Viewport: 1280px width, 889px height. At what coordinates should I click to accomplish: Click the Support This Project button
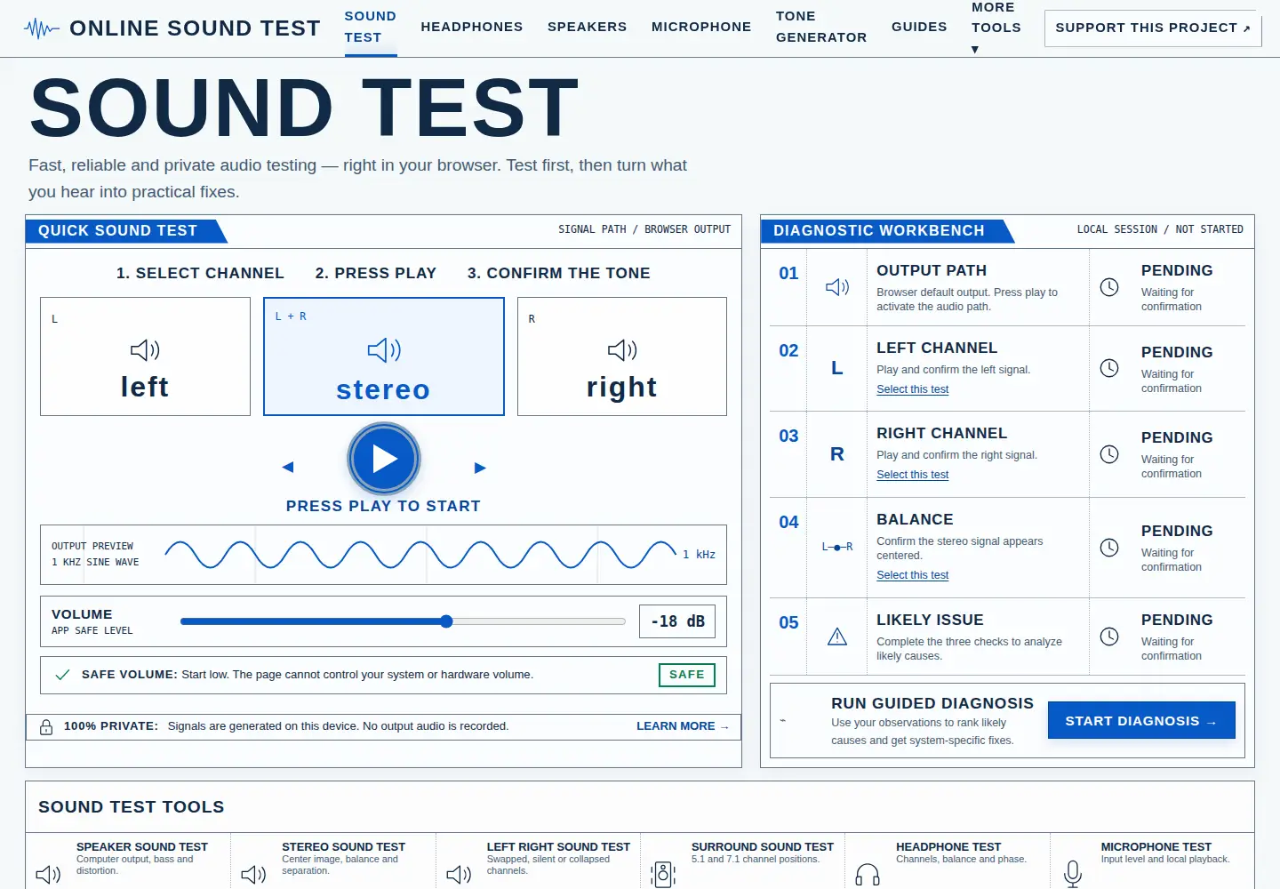(1153, 28)
